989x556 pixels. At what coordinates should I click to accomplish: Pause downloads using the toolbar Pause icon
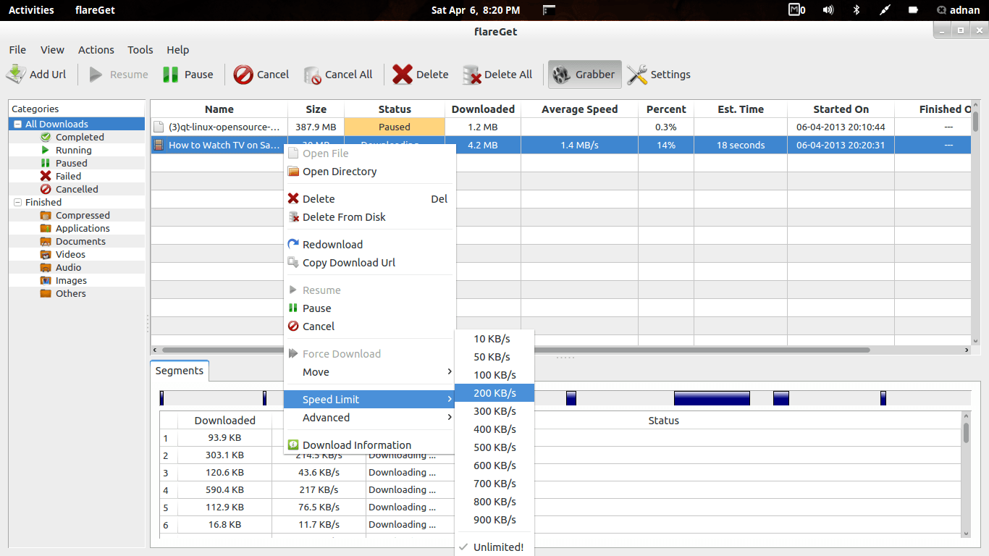tap(171, 75)
